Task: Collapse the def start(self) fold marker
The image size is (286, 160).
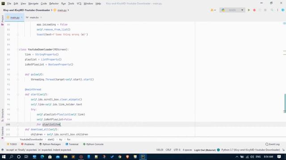Action: tap(18, 94)
